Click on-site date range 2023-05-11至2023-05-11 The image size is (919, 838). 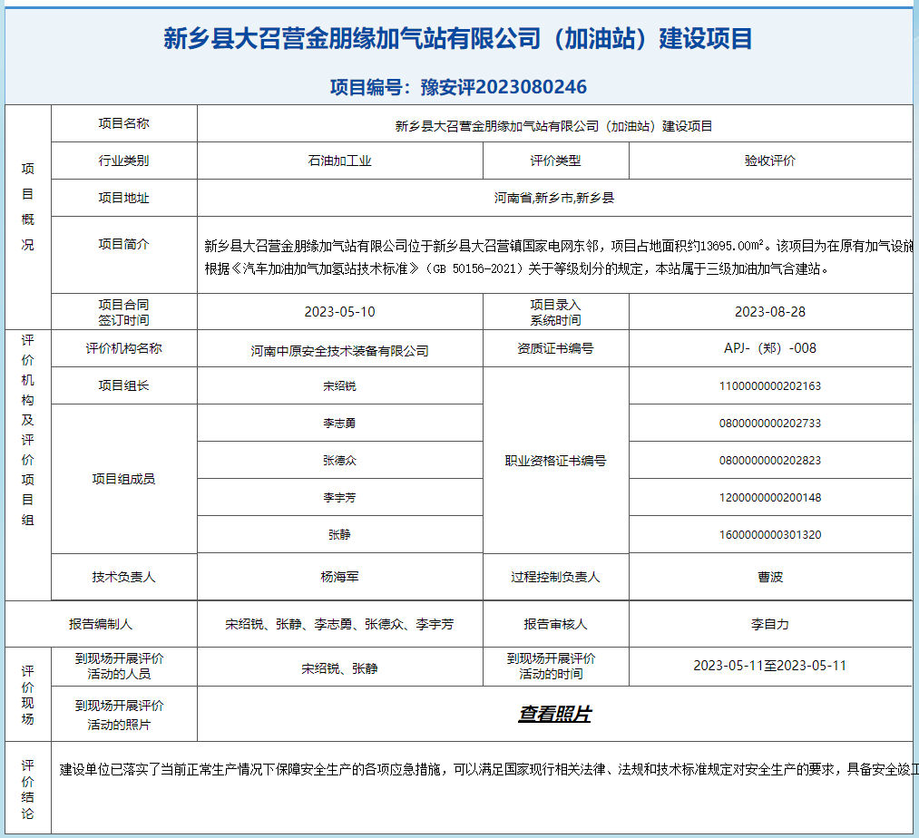(770, 666)
